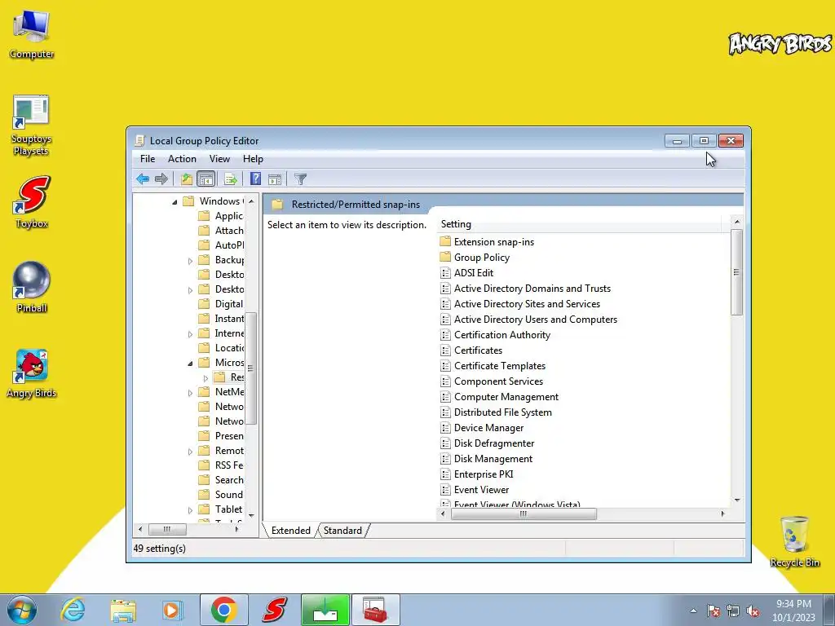Show hidden tray icons arrow
Viewport: 835px width, 626px height.
(693, 611)
